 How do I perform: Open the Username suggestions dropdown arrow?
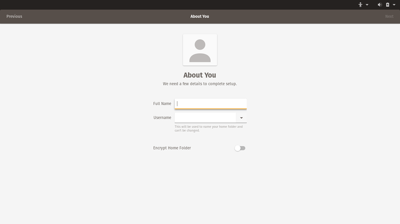[241, 118]
